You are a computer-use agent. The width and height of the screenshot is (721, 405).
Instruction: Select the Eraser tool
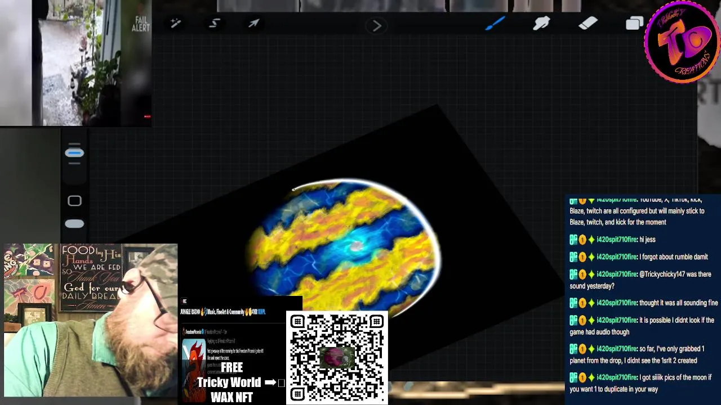point(588,23)
